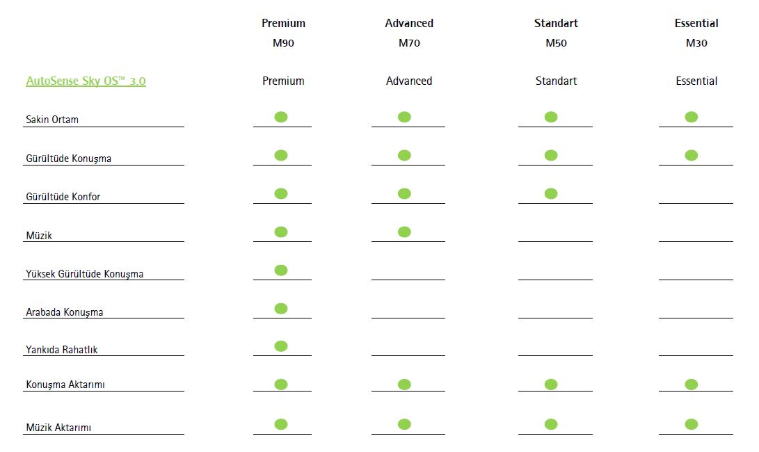
Task: Select the Advanced M70 column header
Action: (409, 33)
